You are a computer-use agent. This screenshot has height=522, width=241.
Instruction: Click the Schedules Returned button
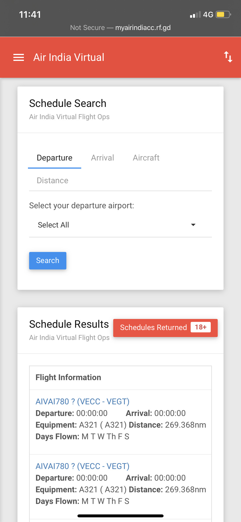pos(153,328)
